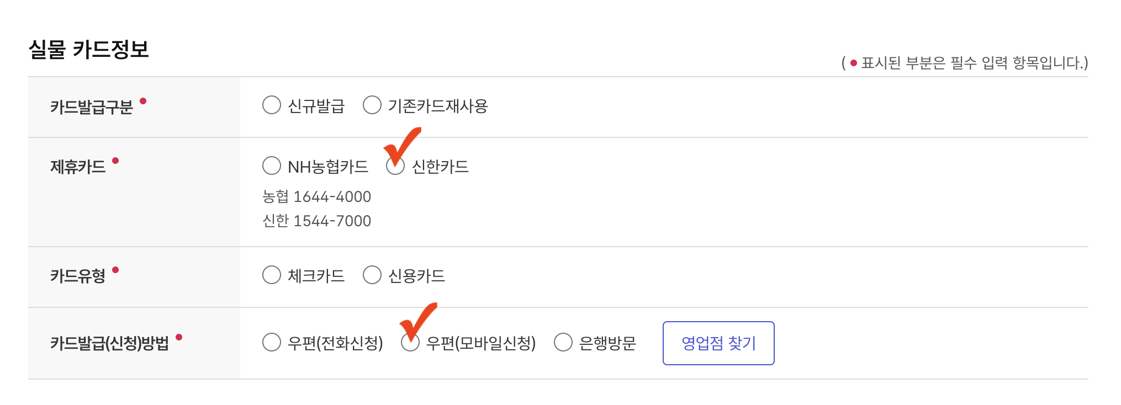Screen dimensions: 1121x405
Task: Click the 제휴카드 row label
Action: pos(78,167)
